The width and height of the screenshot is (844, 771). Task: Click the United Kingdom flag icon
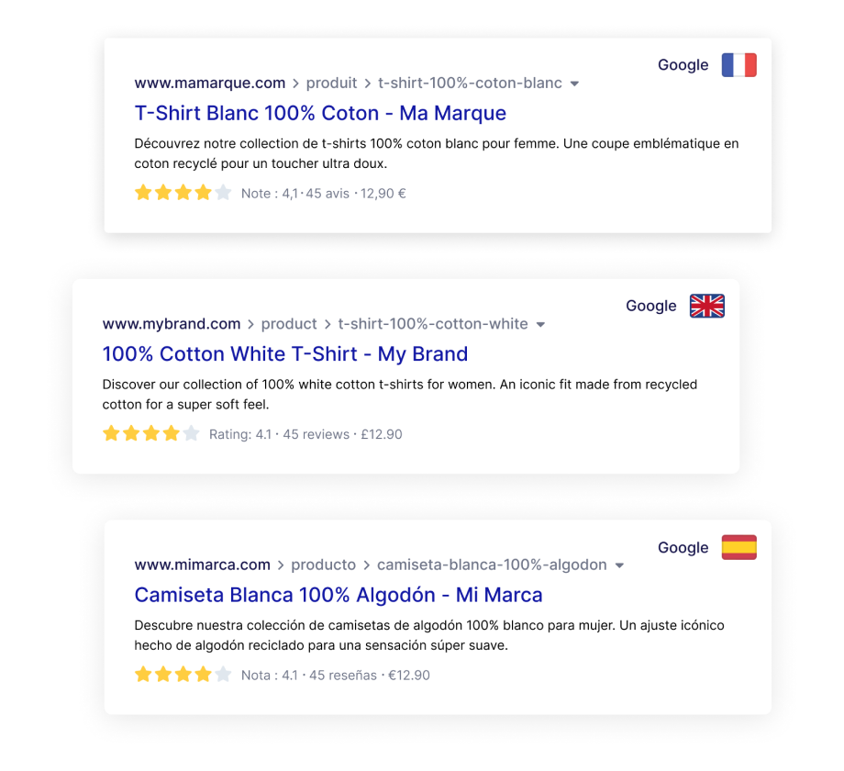point(706,306)
